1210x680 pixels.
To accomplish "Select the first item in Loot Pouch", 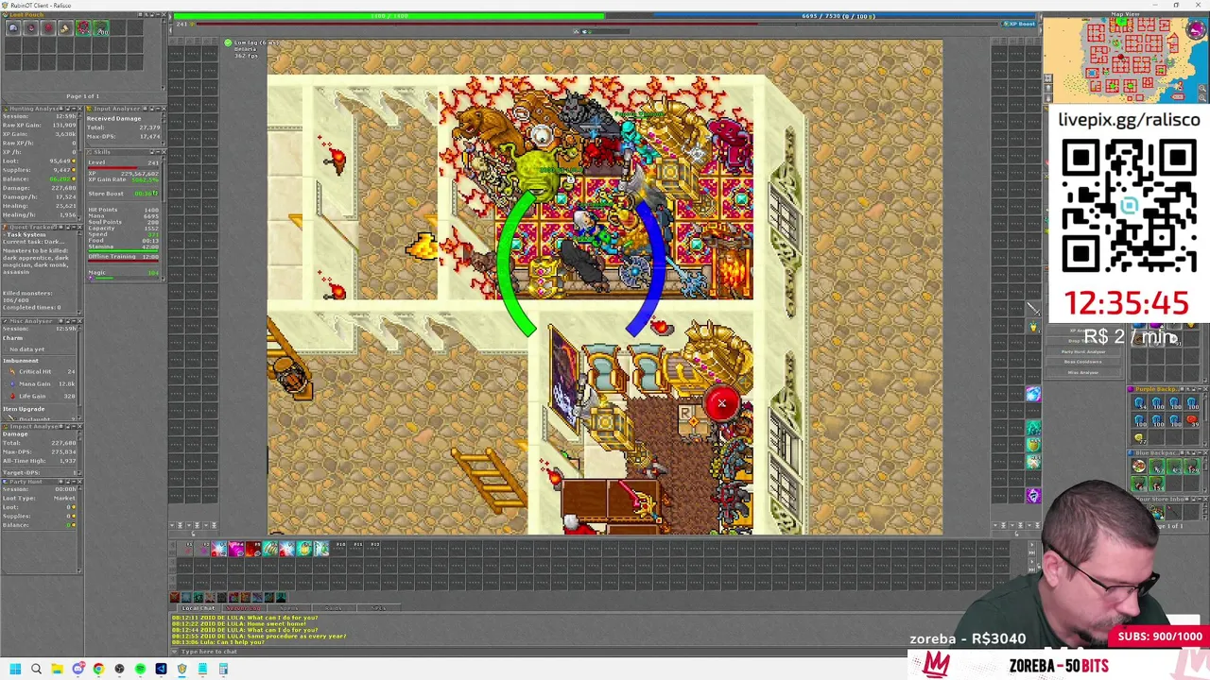I will point(13,27).
